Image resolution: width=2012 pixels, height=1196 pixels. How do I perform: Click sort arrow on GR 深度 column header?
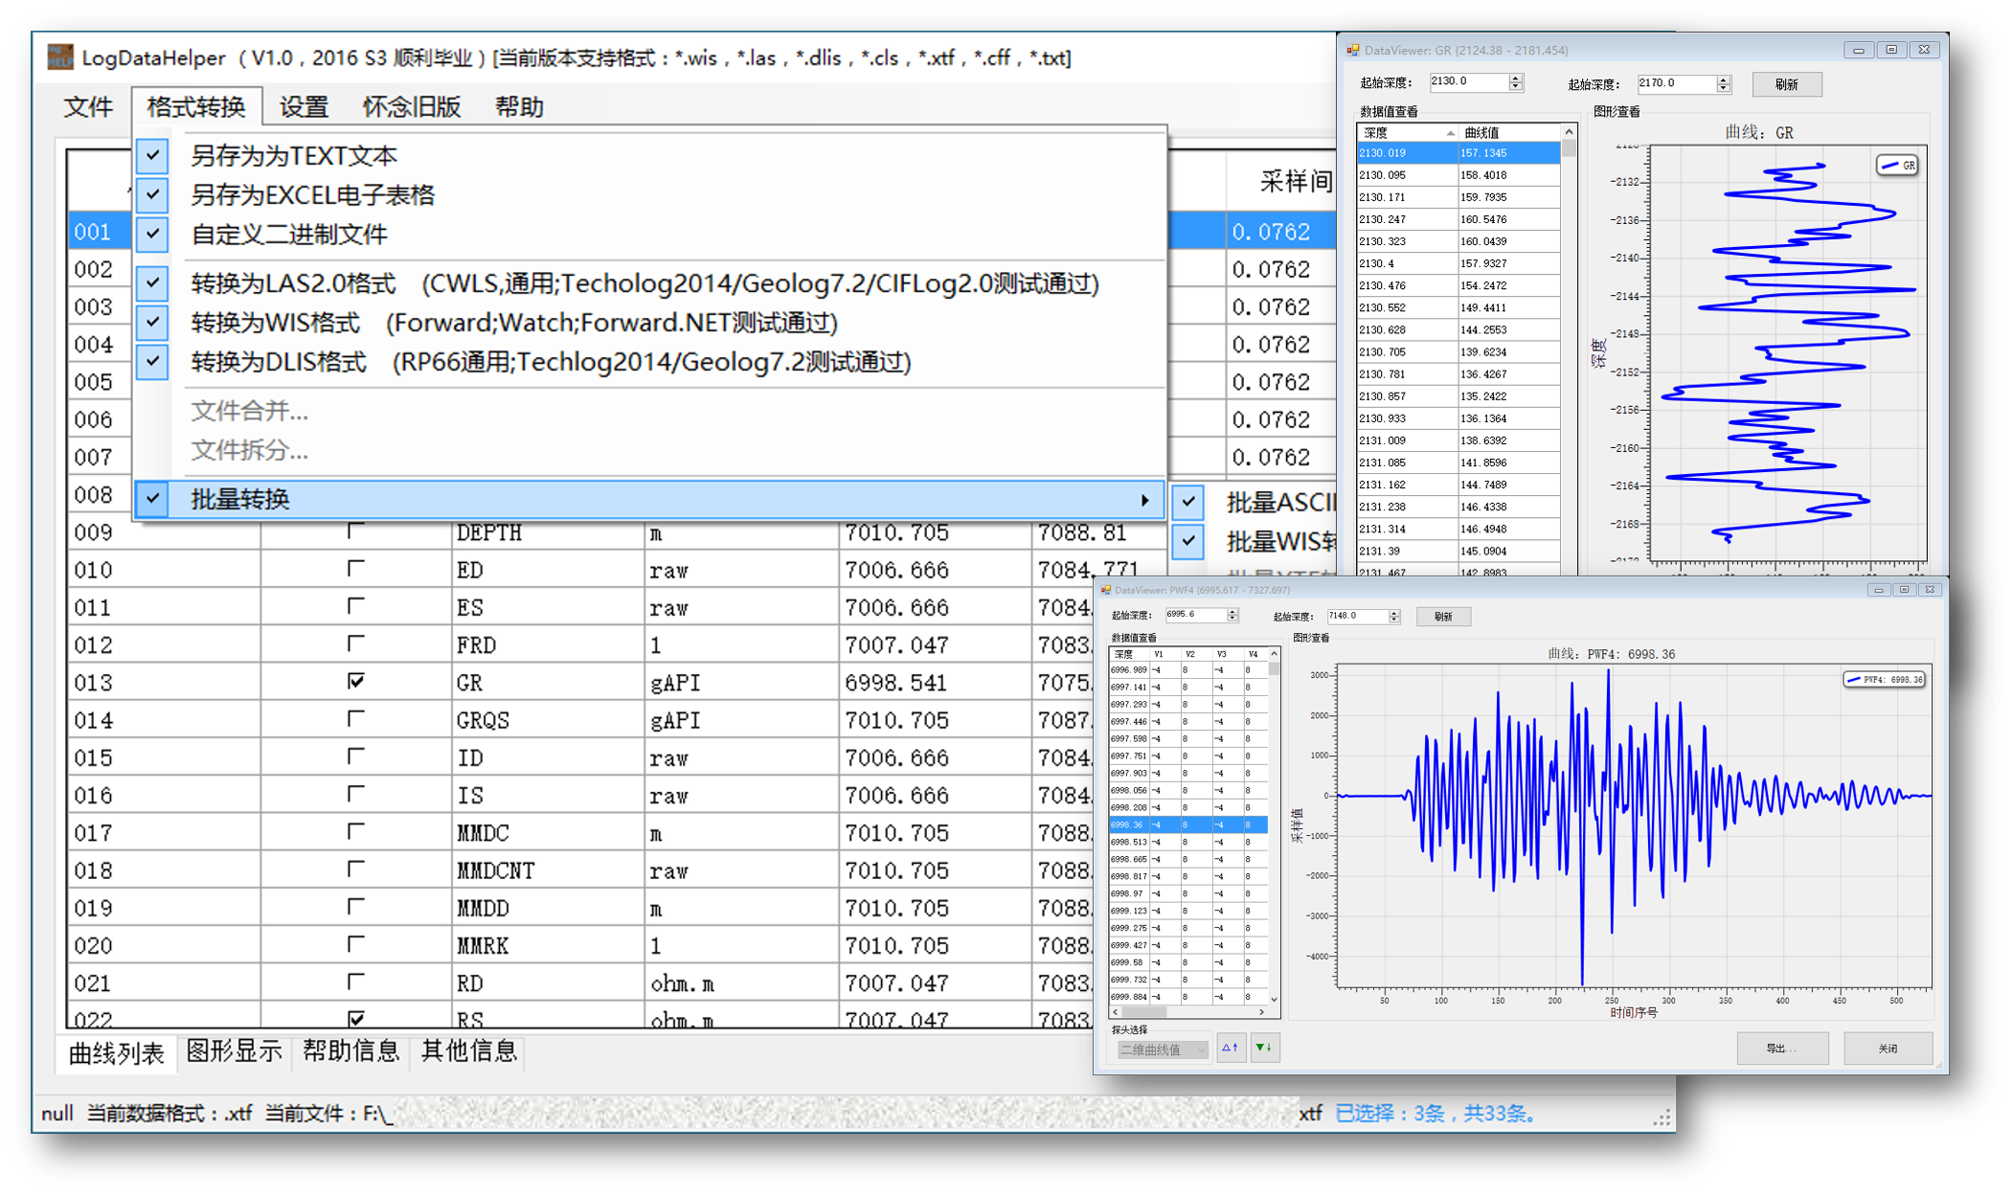[x=1450, y=133]
